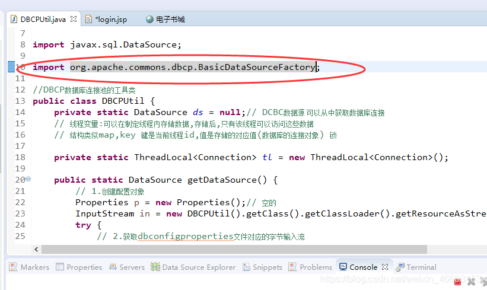Click the editor horizontal scrollbar left arrow
Image resolution: width=487 pixels, height=290 pixels.
[36, 249]
